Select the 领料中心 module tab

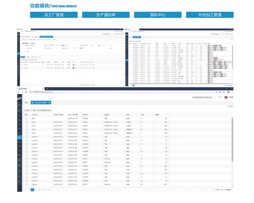click(x=158, y=15)
